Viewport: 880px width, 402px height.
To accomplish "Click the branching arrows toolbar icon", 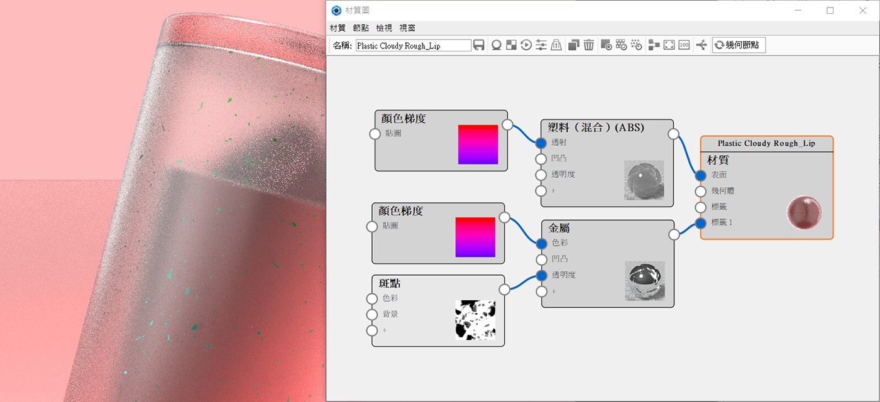I will tap(701, 45).
